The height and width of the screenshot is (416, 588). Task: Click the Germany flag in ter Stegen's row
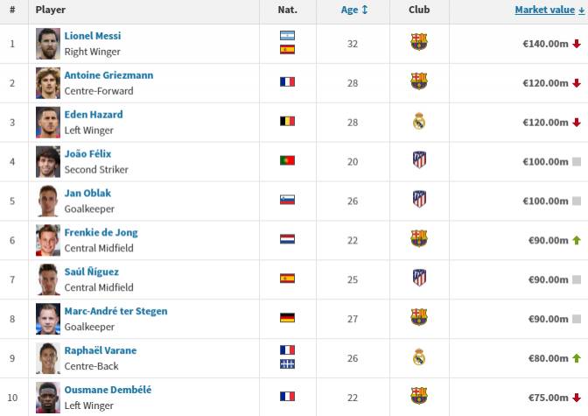(287, 318)
